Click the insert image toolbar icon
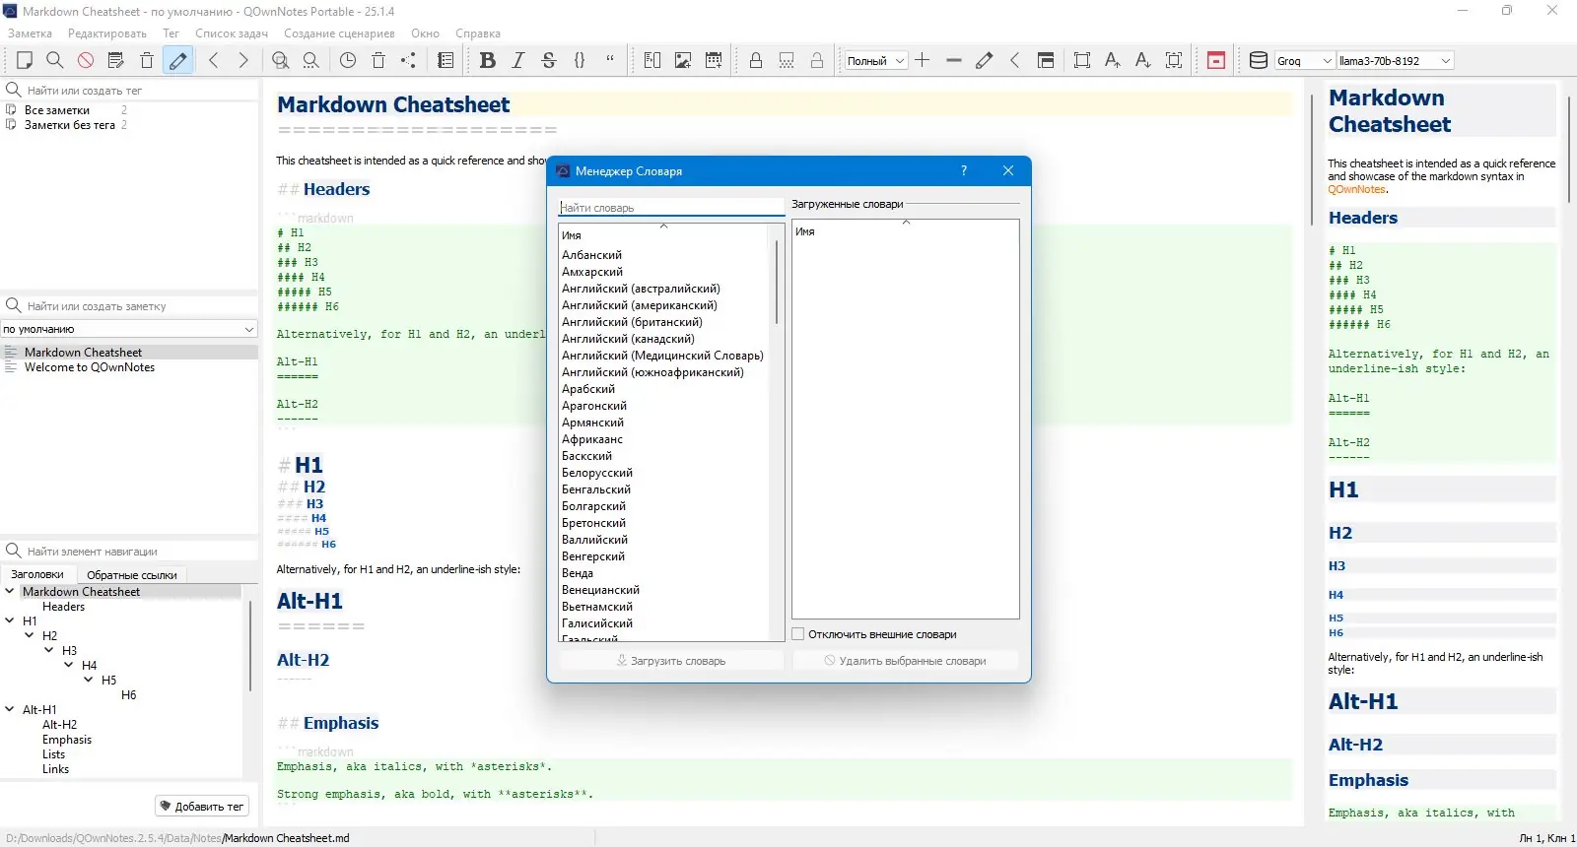Viewport: 1577px width, 847px height. tap(683, 60)
